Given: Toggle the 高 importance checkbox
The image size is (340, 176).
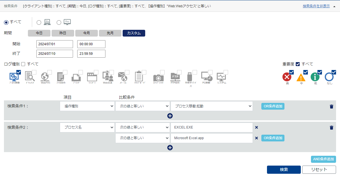Looking at the screenshot, I should [292, 72].
